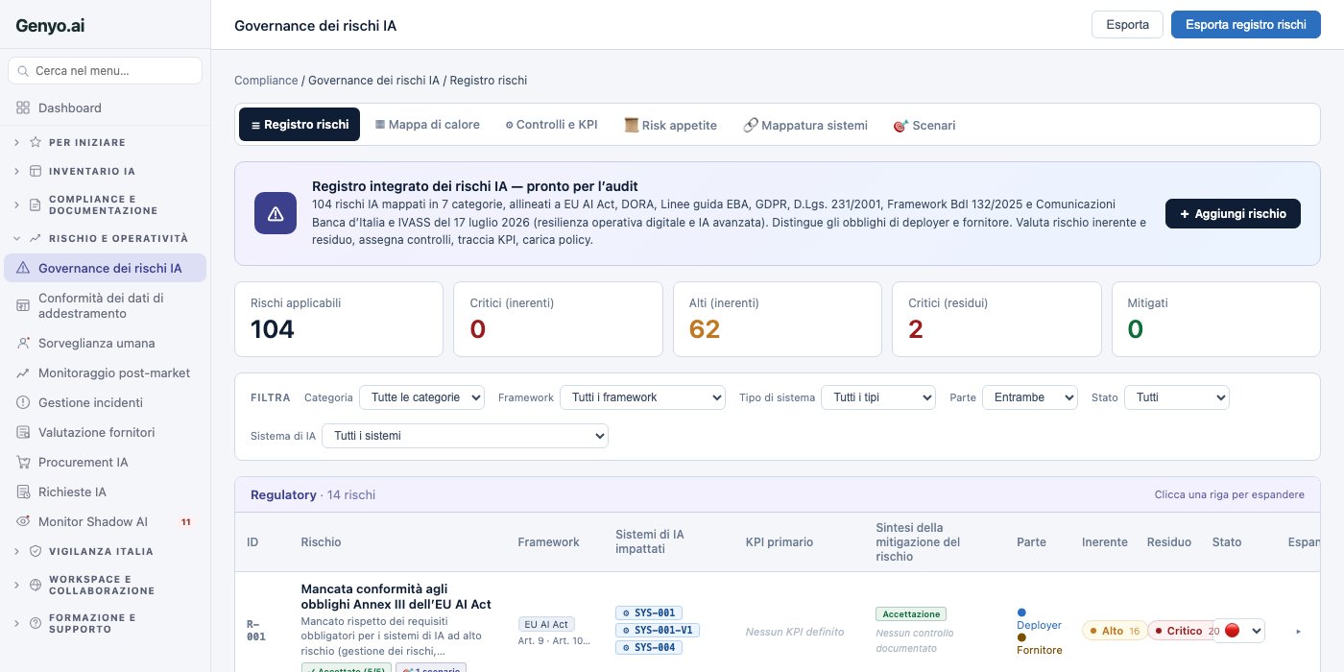This screenshot has height=672, width=1344.
Task: Expand WORKSPACE E COLLABORAZIONE section
Action: [x=16, y=585]
